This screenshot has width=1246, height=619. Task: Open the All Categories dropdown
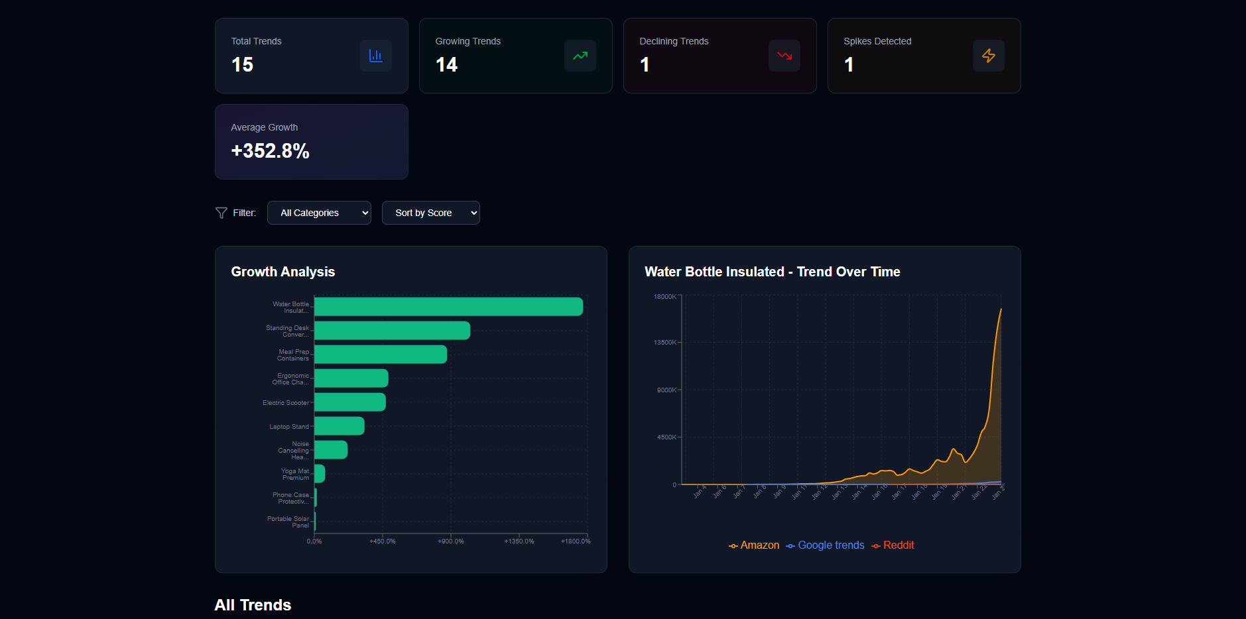pyautogui.click(x=319, y=213)
